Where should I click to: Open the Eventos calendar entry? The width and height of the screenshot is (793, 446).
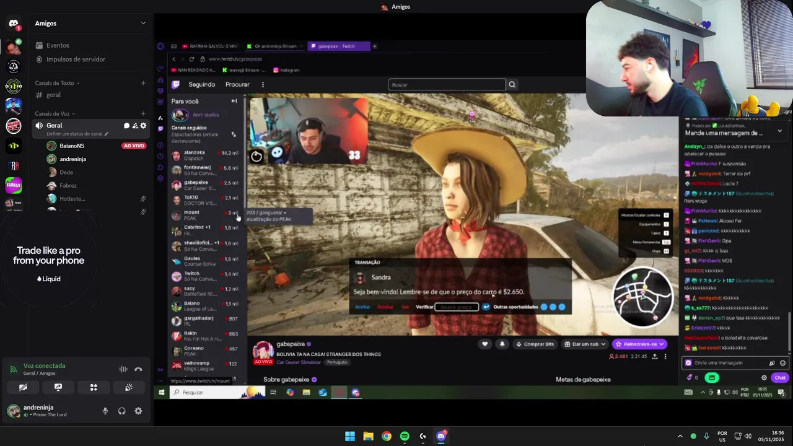click(58, 45)
